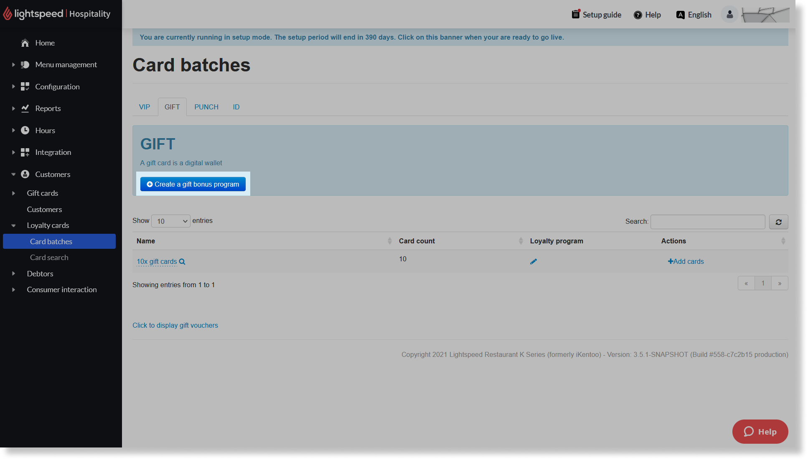Click the language 'A' icon

[x=681, y=15]
